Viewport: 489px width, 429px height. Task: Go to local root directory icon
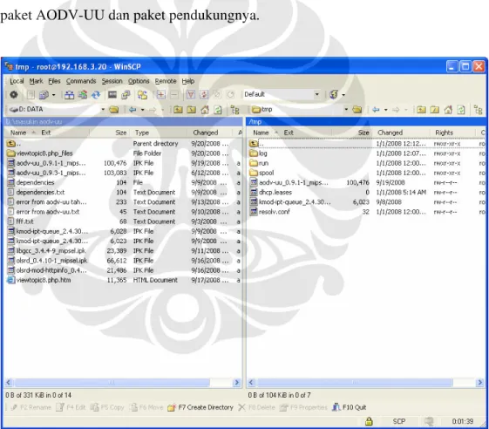[x=191, y=110]
